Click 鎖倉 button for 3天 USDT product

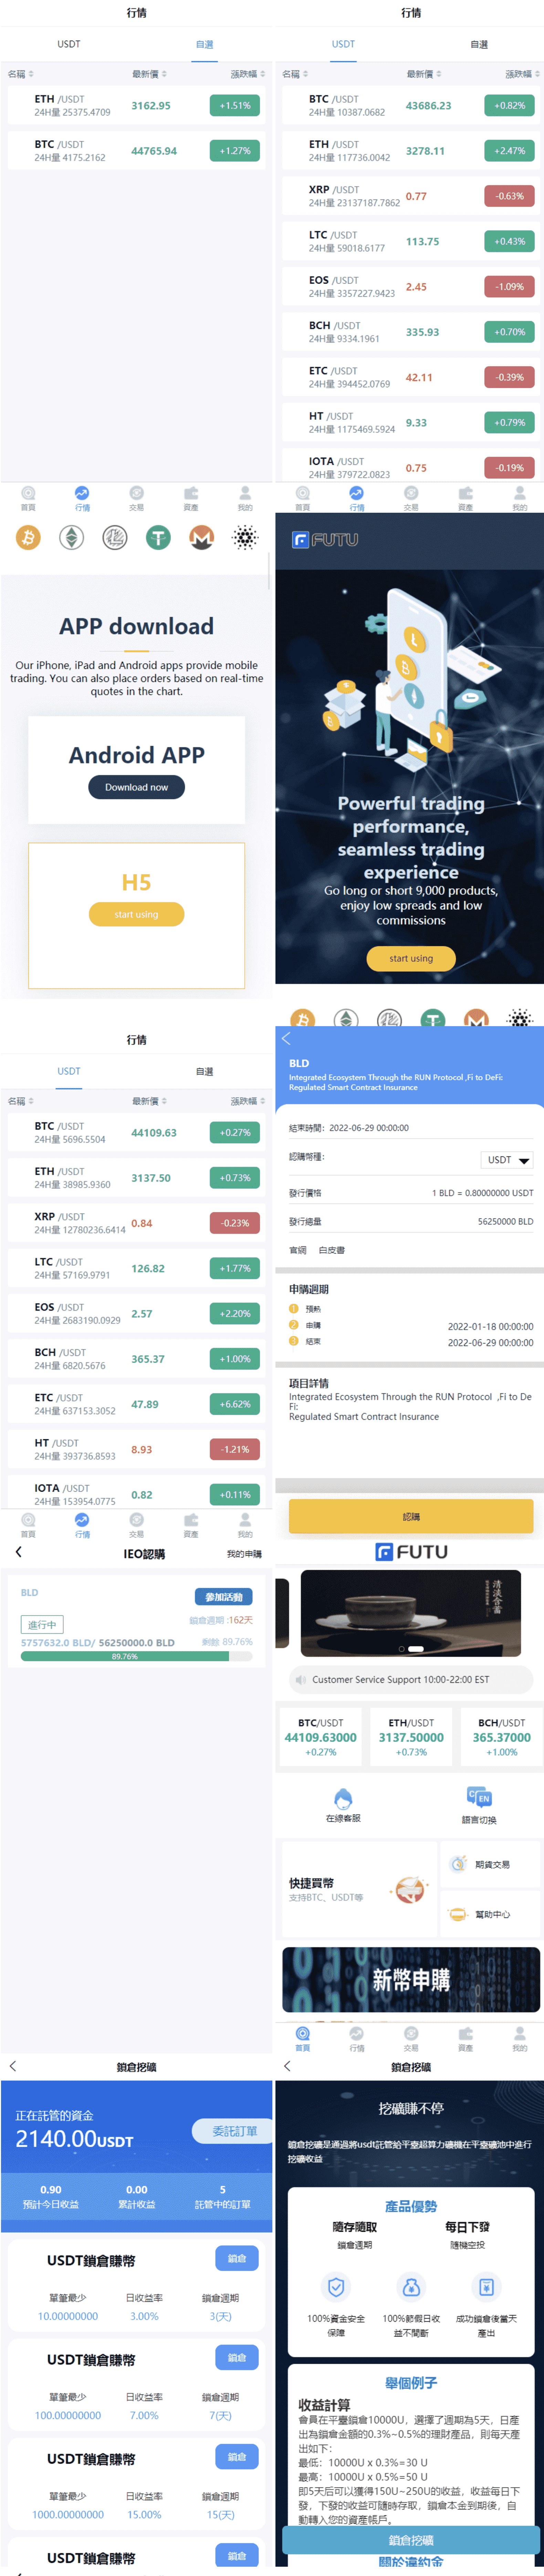click(x=237, y=2258)
